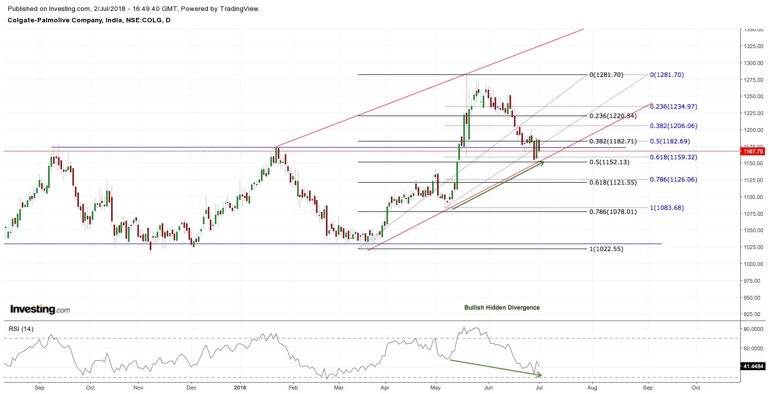The width and height of the screenshot is (769, 394).
Task: Click the 'Bullish Hidden Divergence' annotation text
Action: (x=502, y=308)
